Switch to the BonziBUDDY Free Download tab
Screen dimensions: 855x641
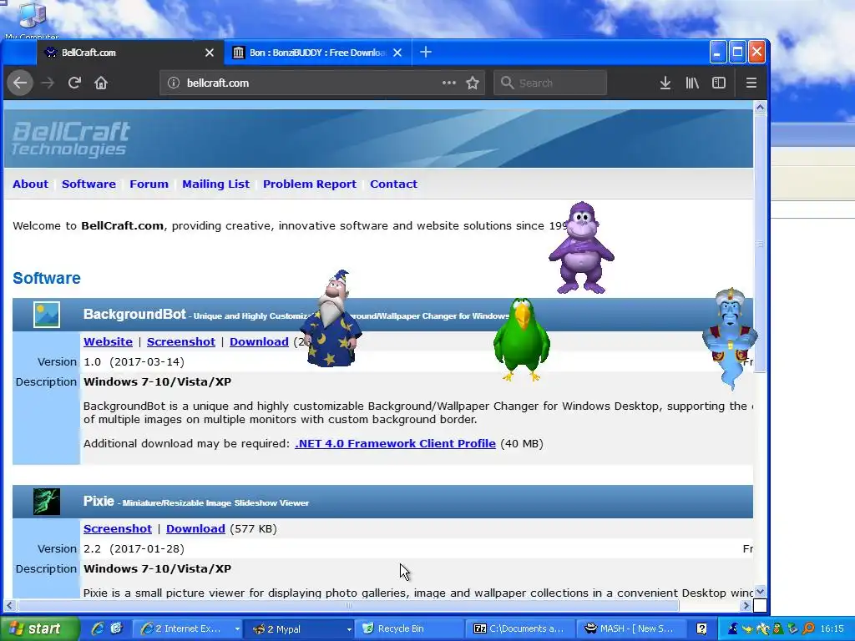click(318, 53)
